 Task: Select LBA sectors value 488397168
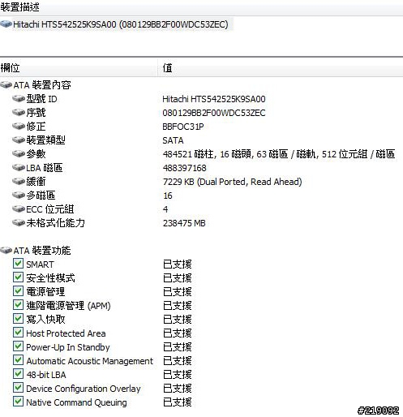pos(185,168)
